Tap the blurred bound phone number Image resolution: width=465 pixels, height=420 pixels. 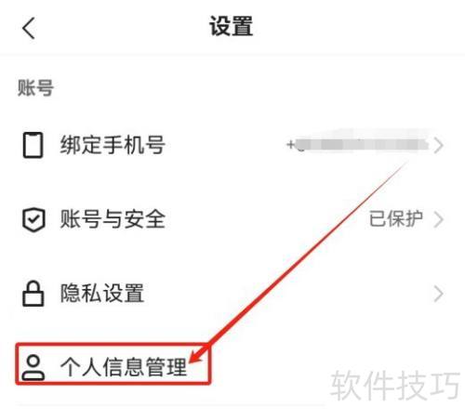point(362,144)
